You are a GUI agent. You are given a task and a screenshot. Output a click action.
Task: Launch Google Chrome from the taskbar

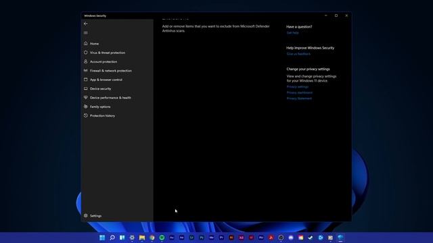(x=152, y=238)
